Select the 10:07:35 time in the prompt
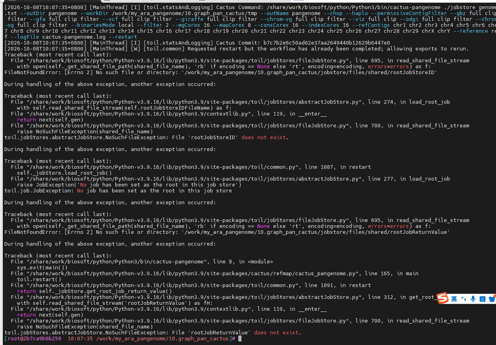496x345 pixels. tap(80, 339)
